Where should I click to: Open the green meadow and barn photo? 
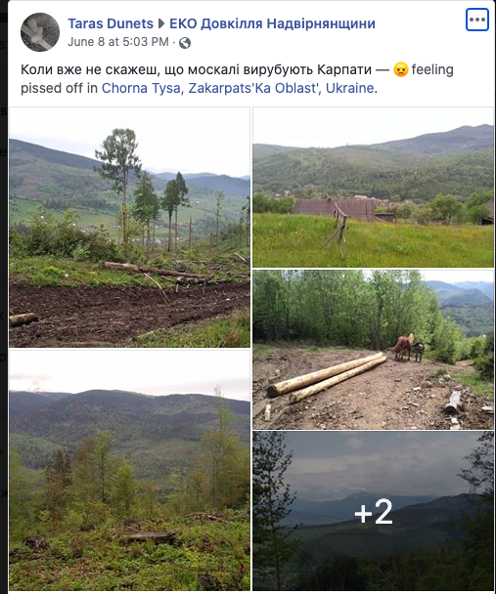click(x=373, y=188)
